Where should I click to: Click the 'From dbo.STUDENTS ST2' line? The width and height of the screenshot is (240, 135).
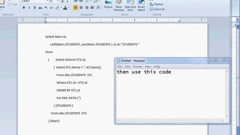pos(69,113)
